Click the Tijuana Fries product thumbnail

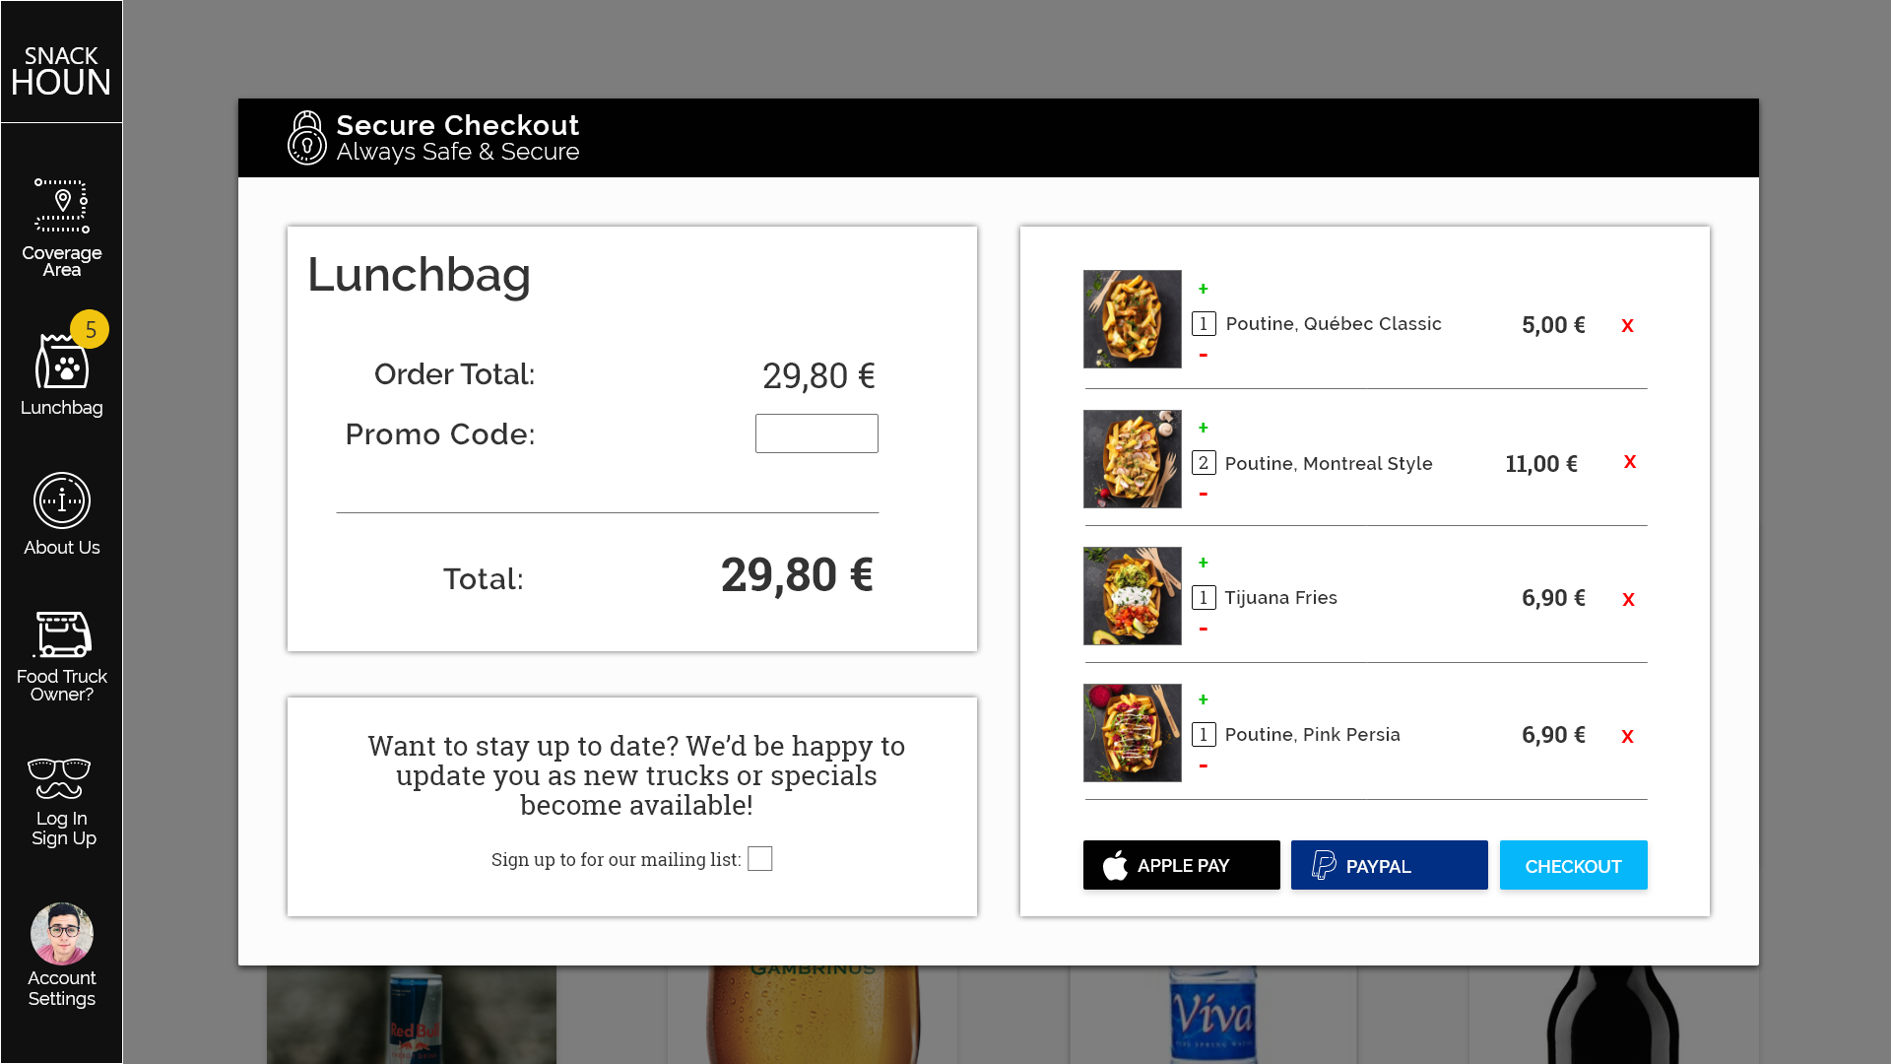tap(1132, 596)
